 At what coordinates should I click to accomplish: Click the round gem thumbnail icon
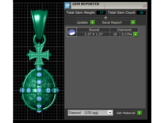coord(72,32)
